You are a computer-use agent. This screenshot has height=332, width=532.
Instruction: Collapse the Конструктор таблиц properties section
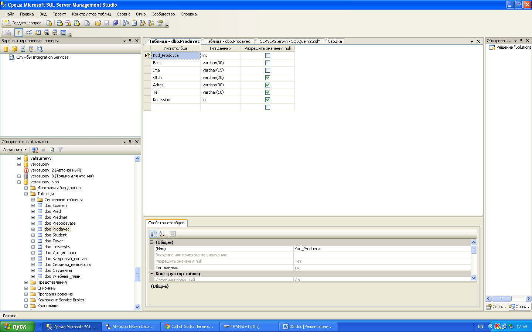[151, 274]
